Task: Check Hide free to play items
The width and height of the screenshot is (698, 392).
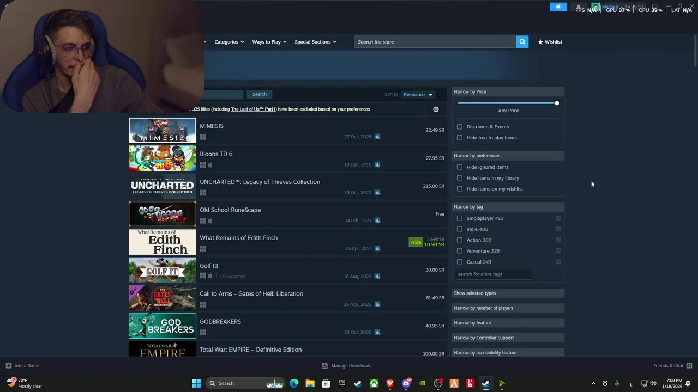Action: [459, 138]
